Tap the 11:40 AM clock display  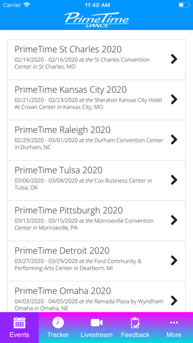[x=96, y=5]
